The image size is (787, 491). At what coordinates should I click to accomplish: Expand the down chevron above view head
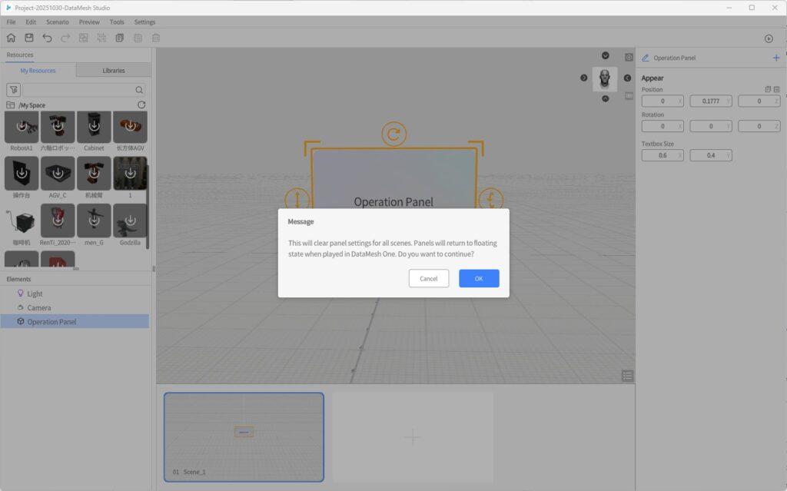[x=606, y=55]
